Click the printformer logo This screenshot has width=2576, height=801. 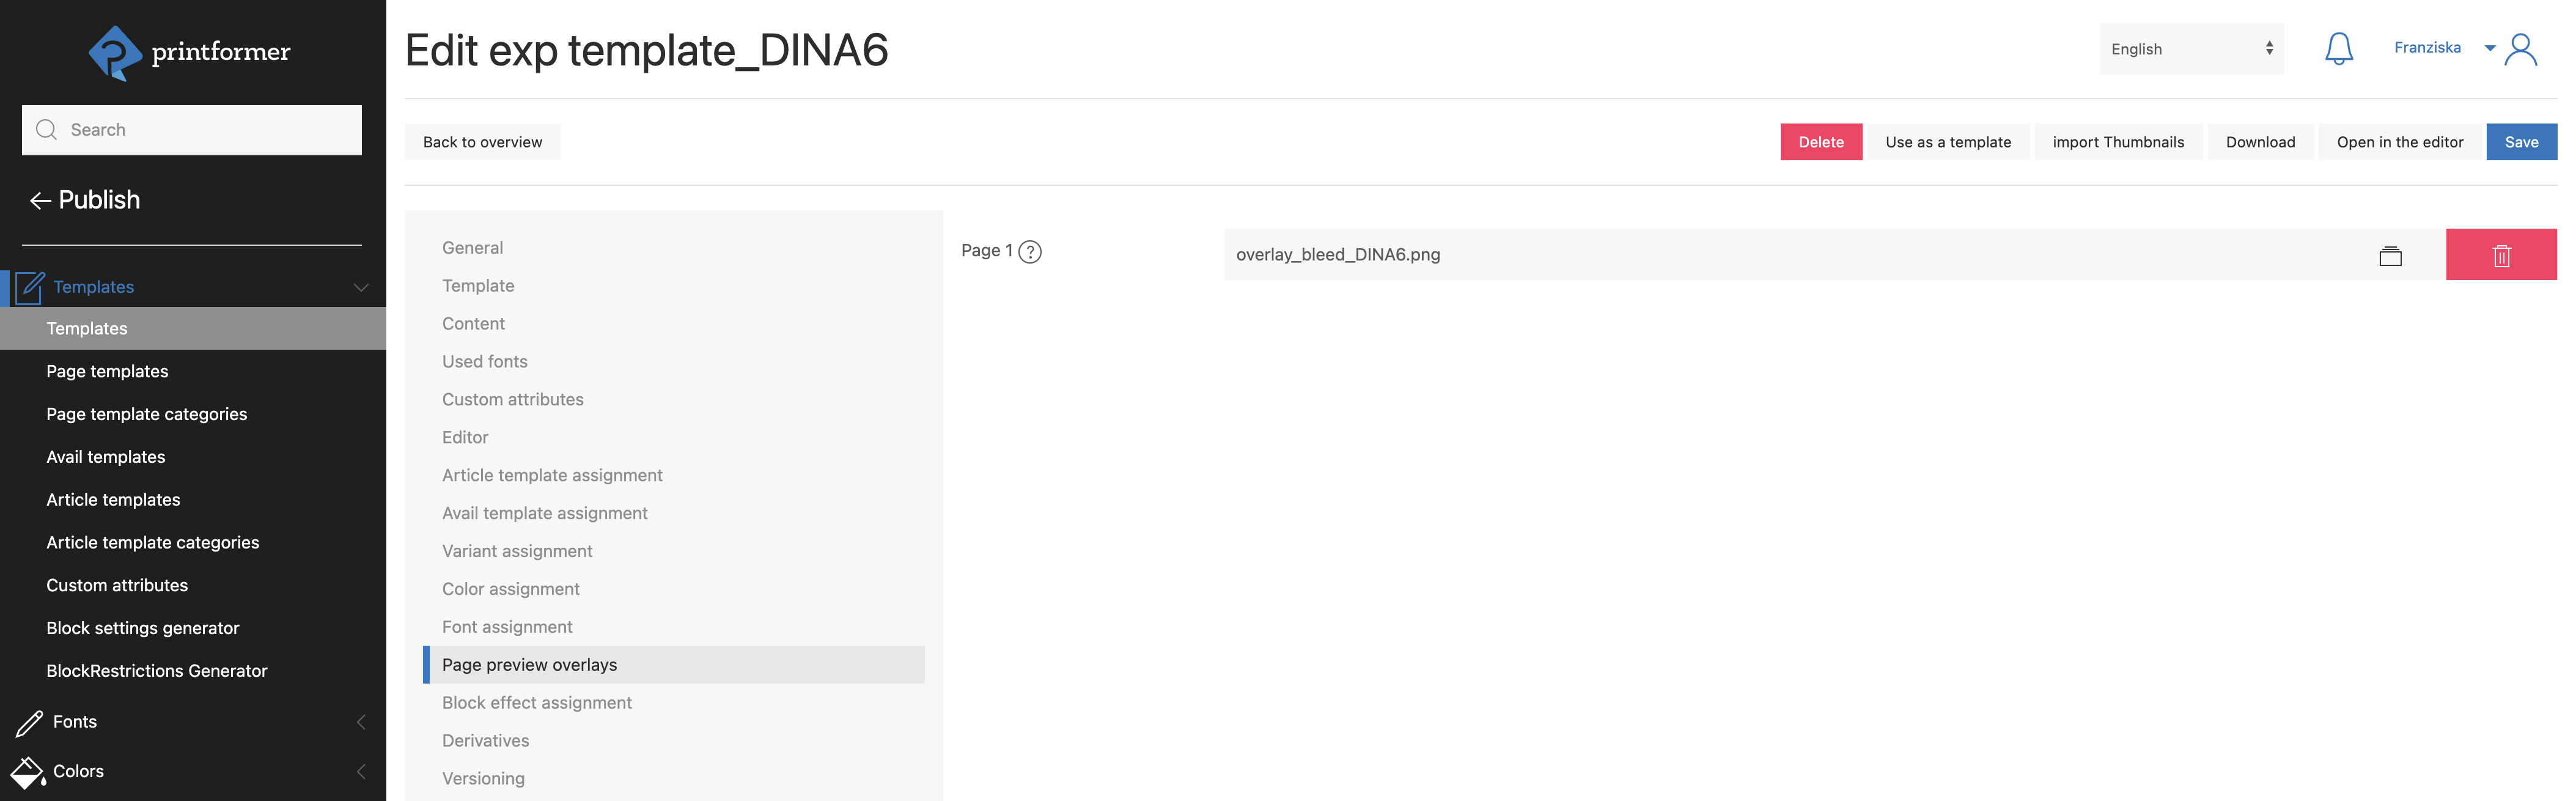pos(190,52)
